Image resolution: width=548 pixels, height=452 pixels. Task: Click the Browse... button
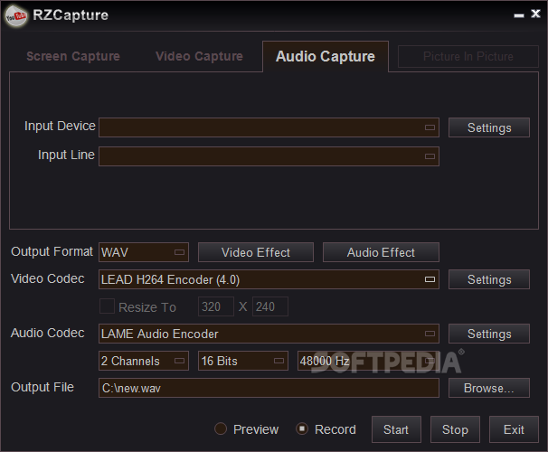coord(489,388)
